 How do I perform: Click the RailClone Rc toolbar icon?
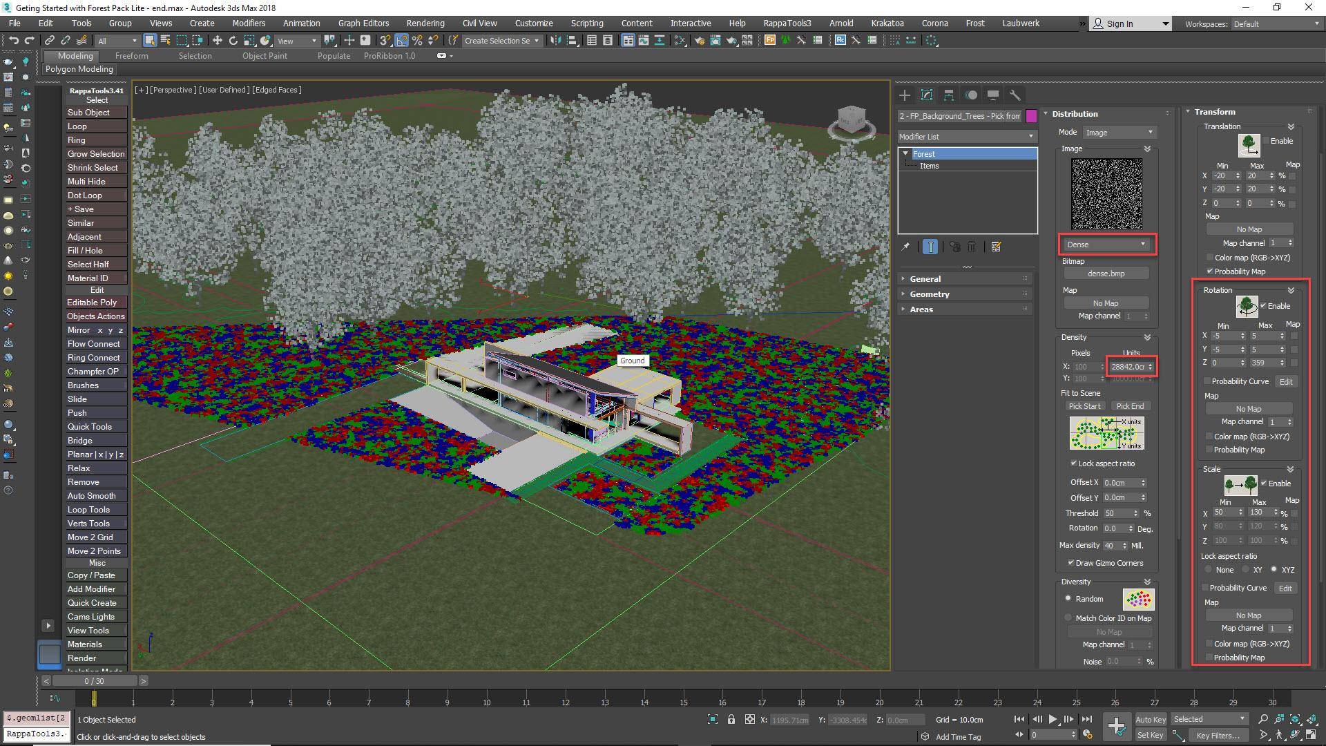[x=840, y=40]
